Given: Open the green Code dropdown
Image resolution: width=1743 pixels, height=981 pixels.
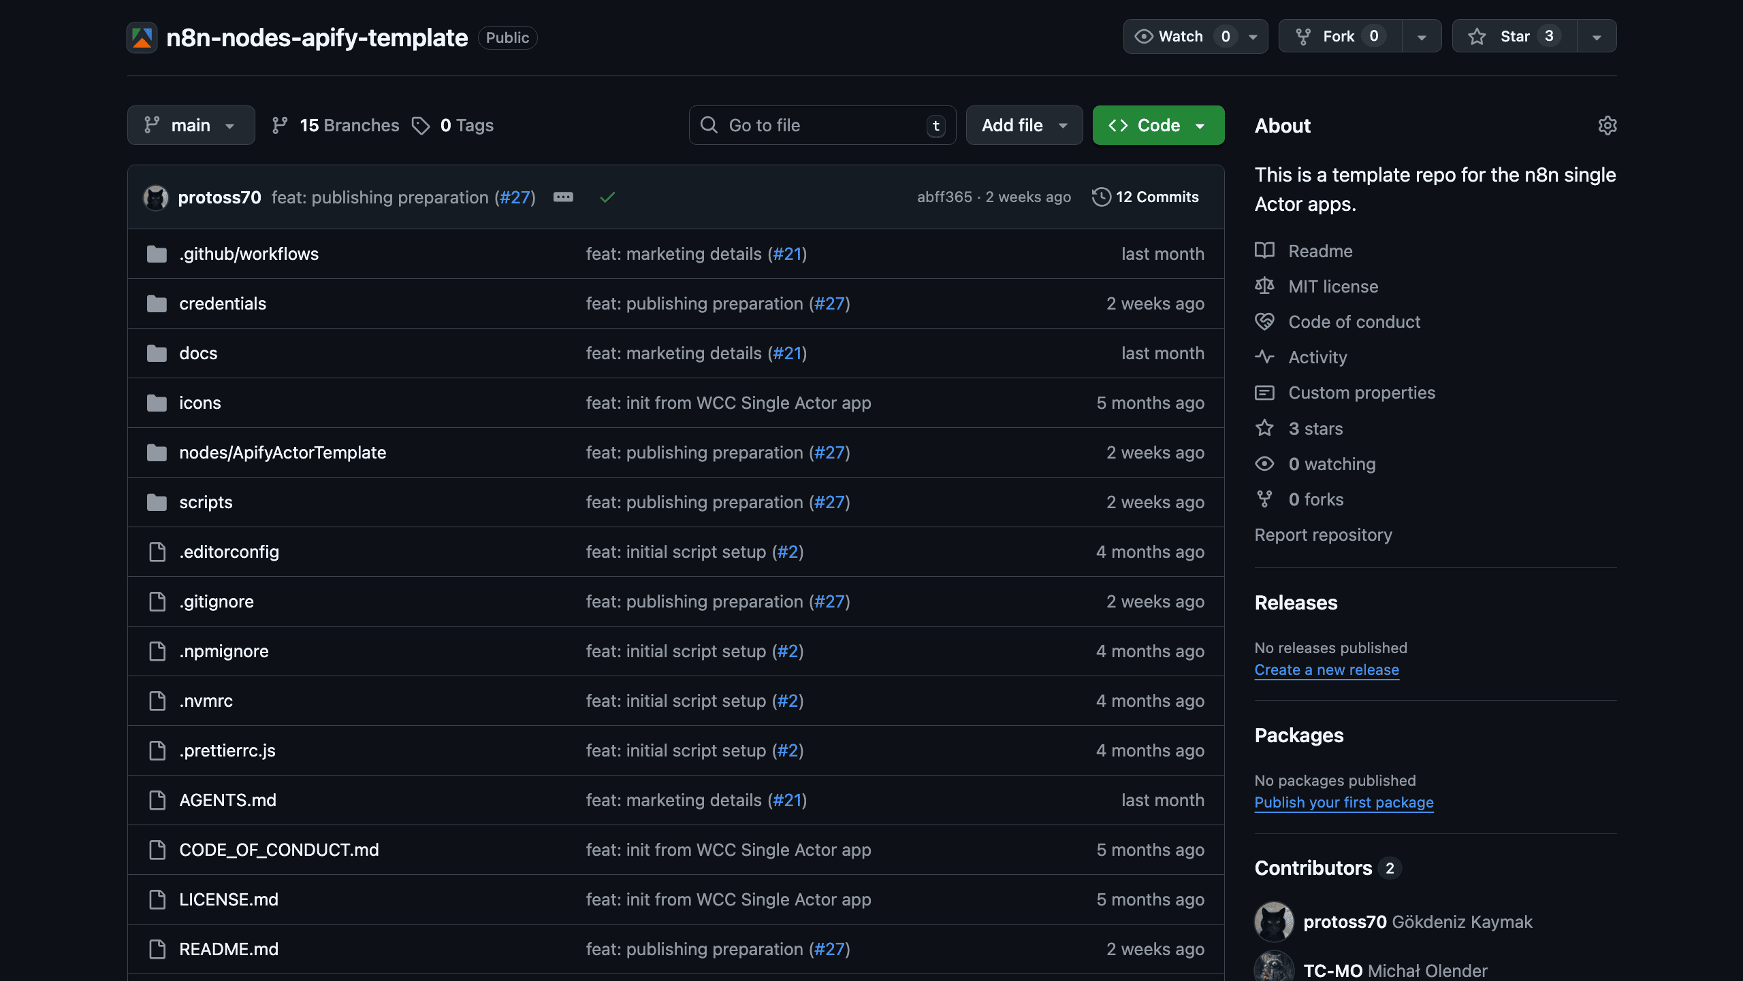Looking at the screenshot, I should pos(1157,125).
